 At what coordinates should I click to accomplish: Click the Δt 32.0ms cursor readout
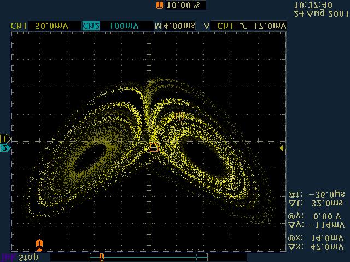point(316,203)
